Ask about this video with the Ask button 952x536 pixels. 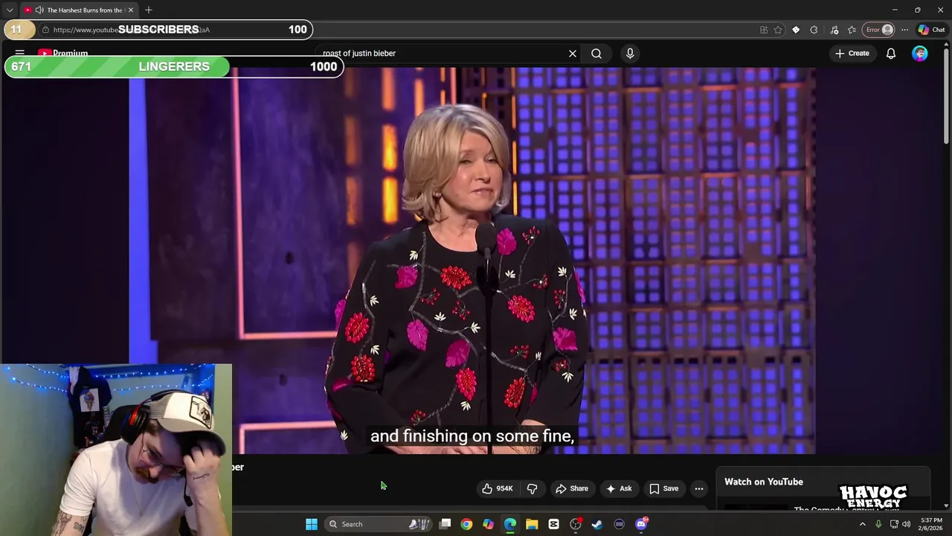(x=618, y=488)
